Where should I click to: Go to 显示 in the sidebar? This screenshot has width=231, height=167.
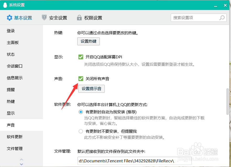click(21, 113)
